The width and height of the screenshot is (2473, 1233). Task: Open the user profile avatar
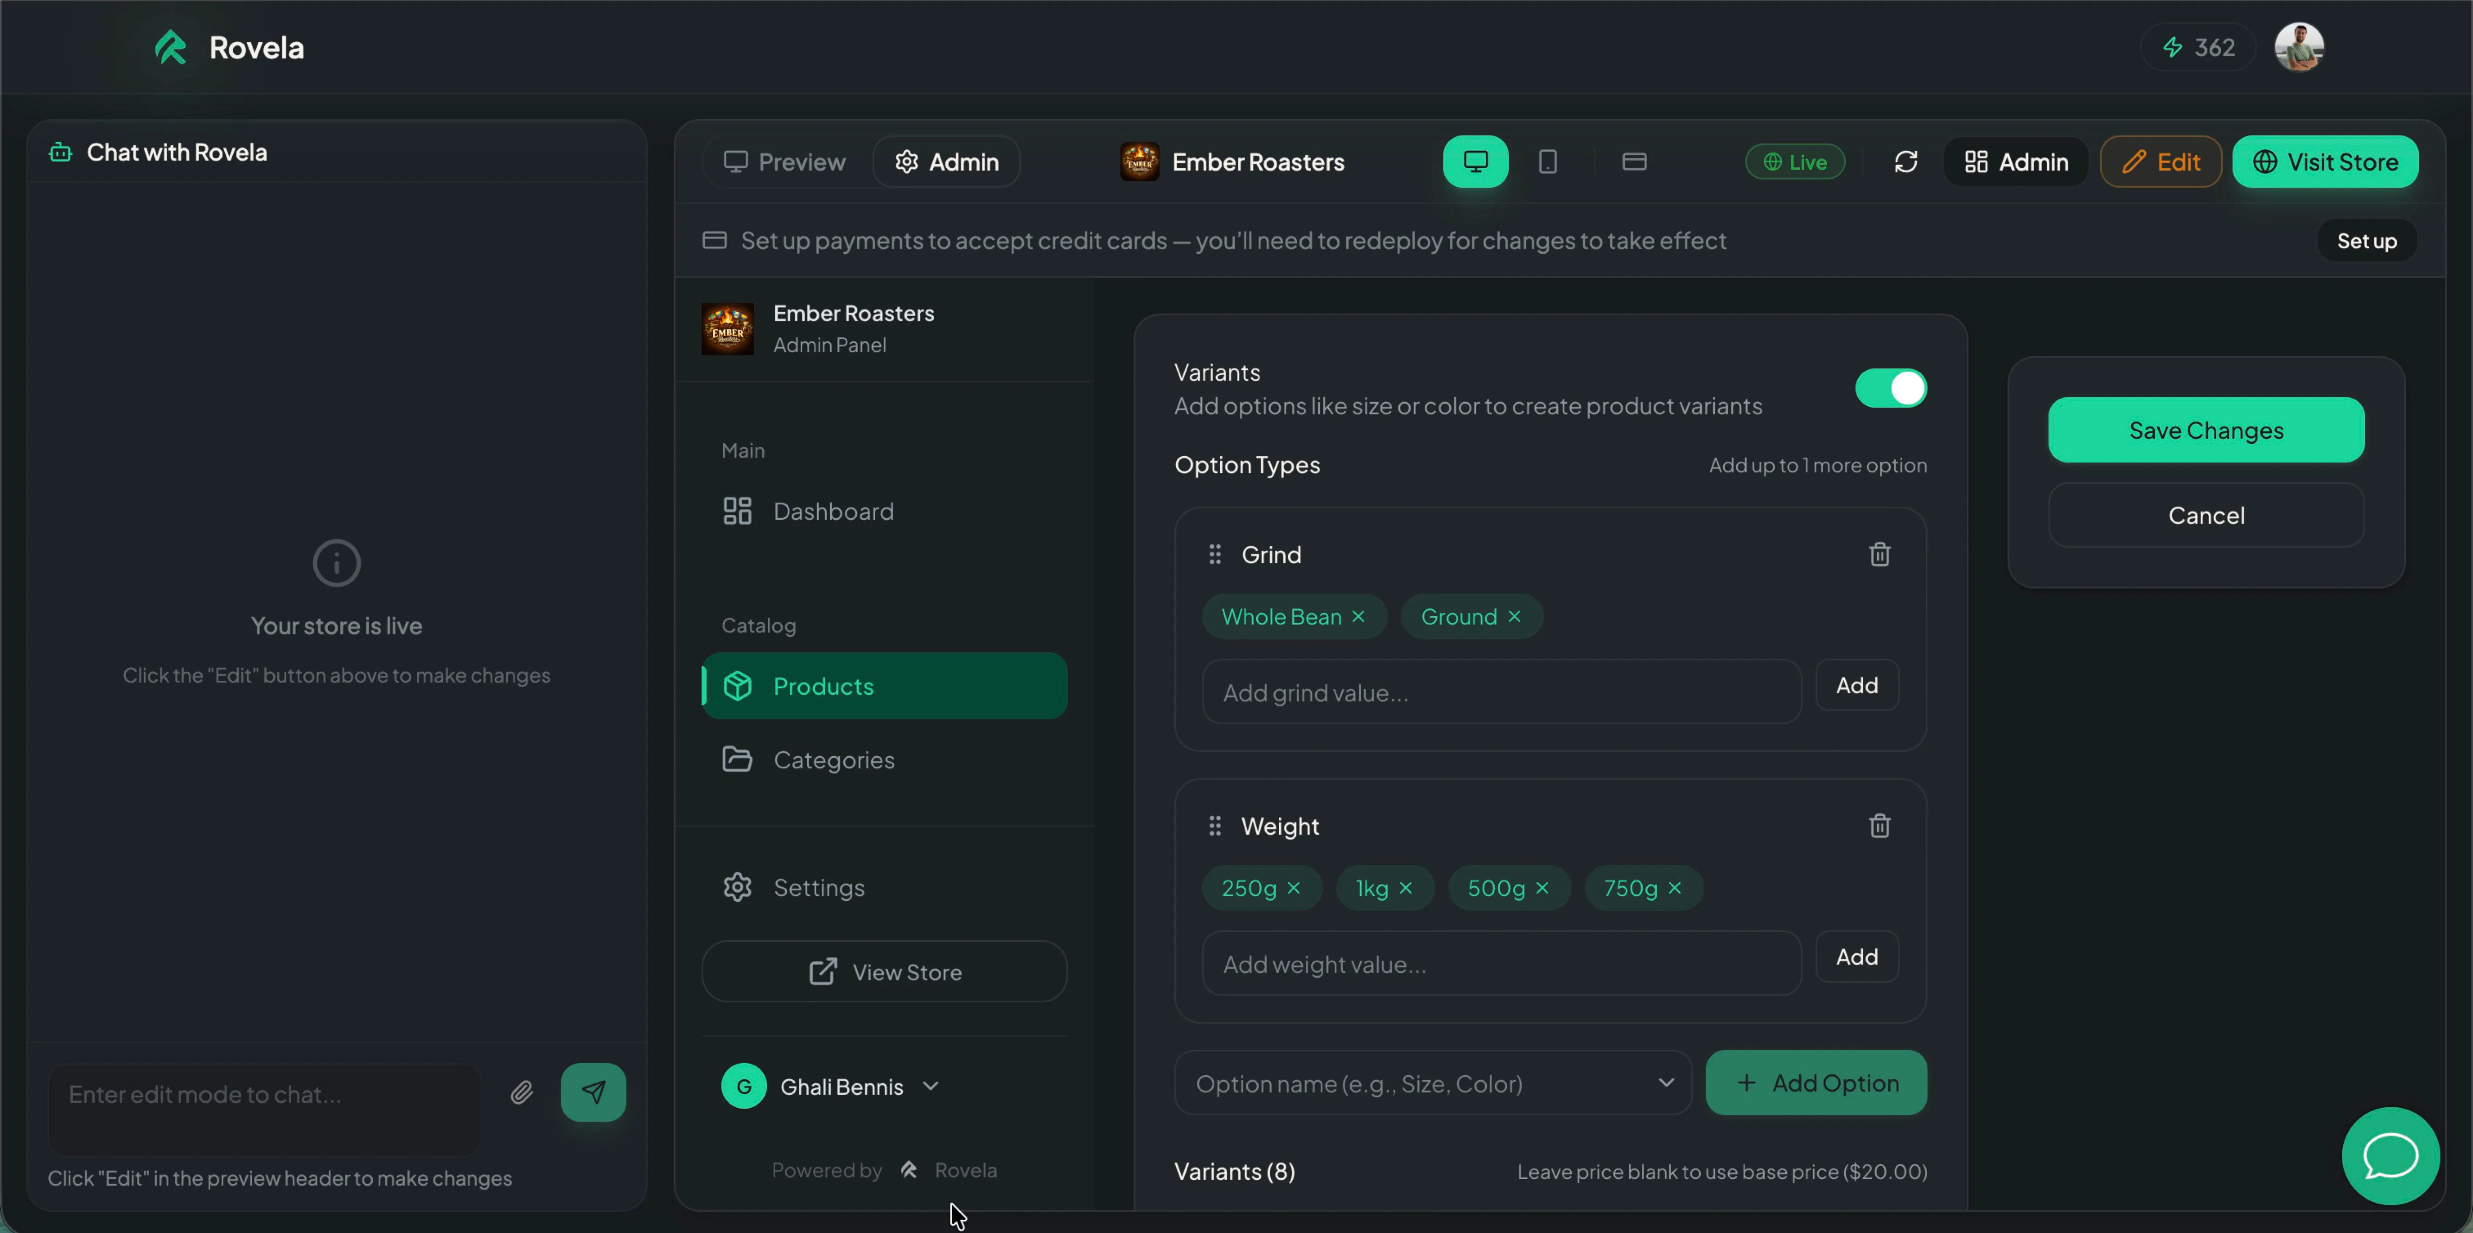point(2298,47)
